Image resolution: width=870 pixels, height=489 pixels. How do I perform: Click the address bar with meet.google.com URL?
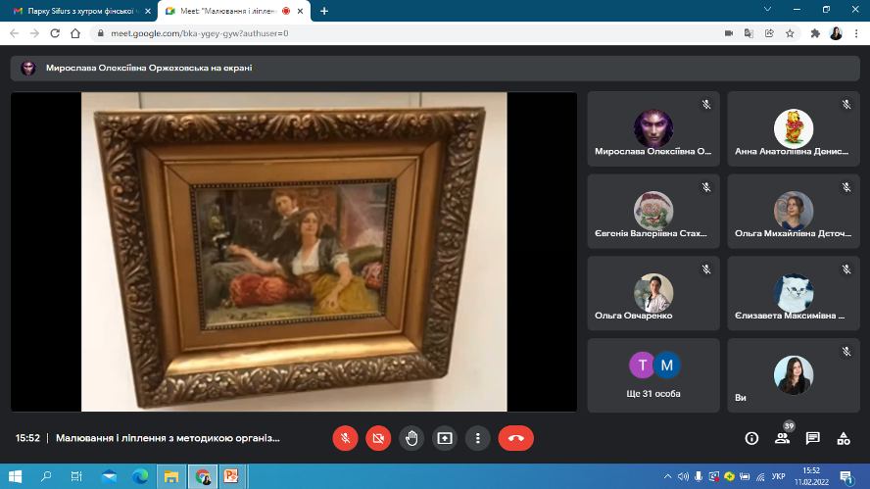tap(392, 32)
